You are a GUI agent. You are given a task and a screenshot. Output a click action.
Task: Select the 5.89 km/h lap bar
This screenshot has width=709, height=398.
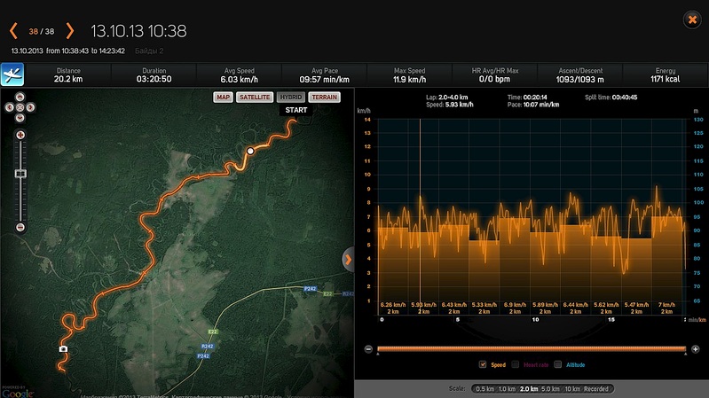point(545,274)
